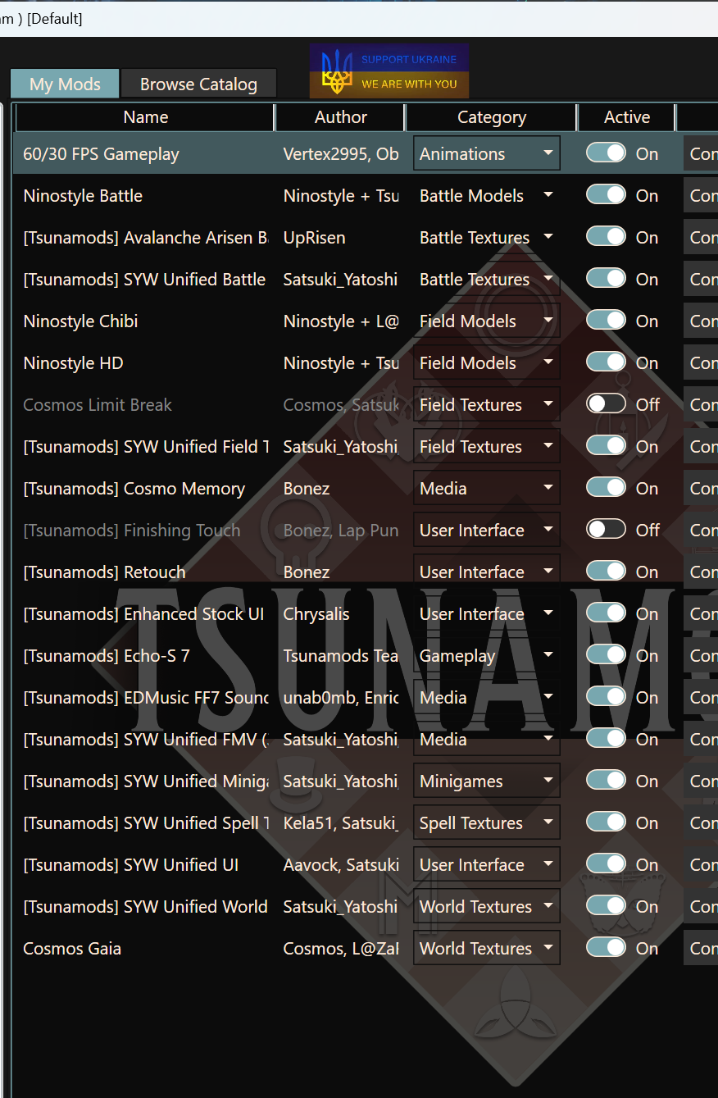The width and height of the screenshot is (718, 1098).
Task: Disable the Cosmos Gaia mod toggle
Action: [x=607, y=948]
